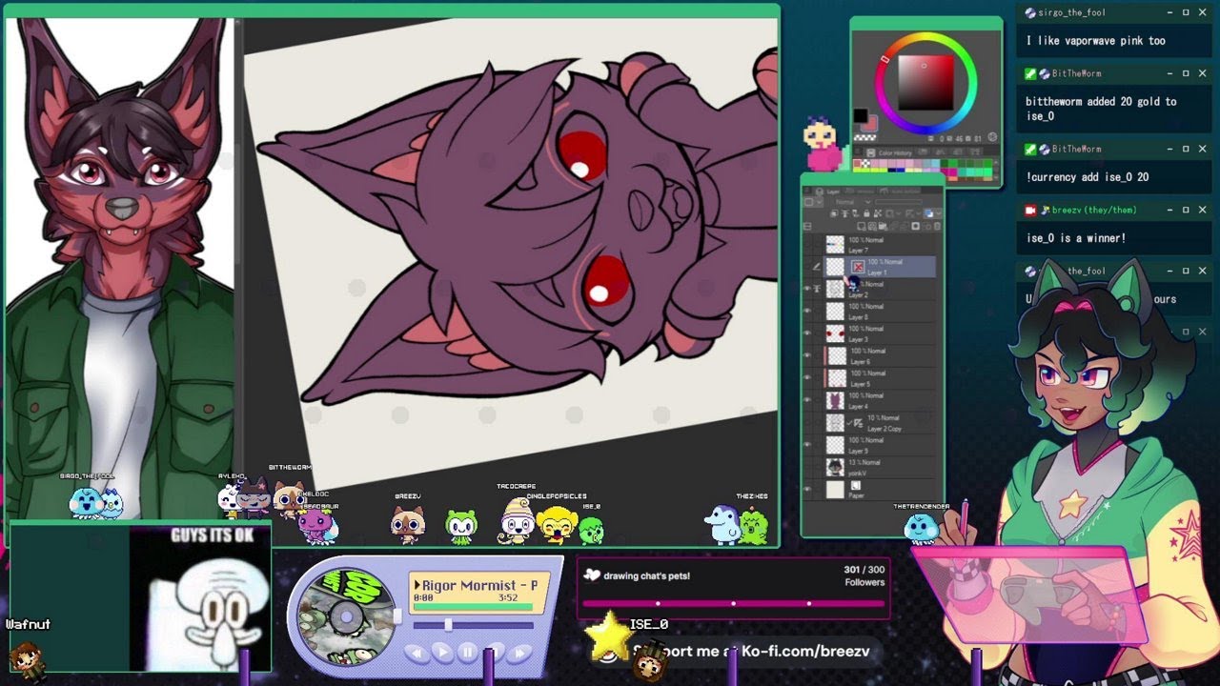This screenshot has height=686, width=1220.
Task: Select the Layer 2 Copy row
Action: (x=881, y=423)
